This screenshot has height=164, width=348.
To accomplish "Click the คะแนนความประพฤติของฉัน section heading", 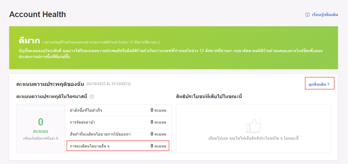I will [x=50, y=84].
